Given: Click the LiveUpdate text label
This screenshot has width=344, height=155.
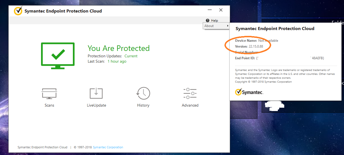Looking at the screenshot, I should pyautogui.click(x=96, y=105).
